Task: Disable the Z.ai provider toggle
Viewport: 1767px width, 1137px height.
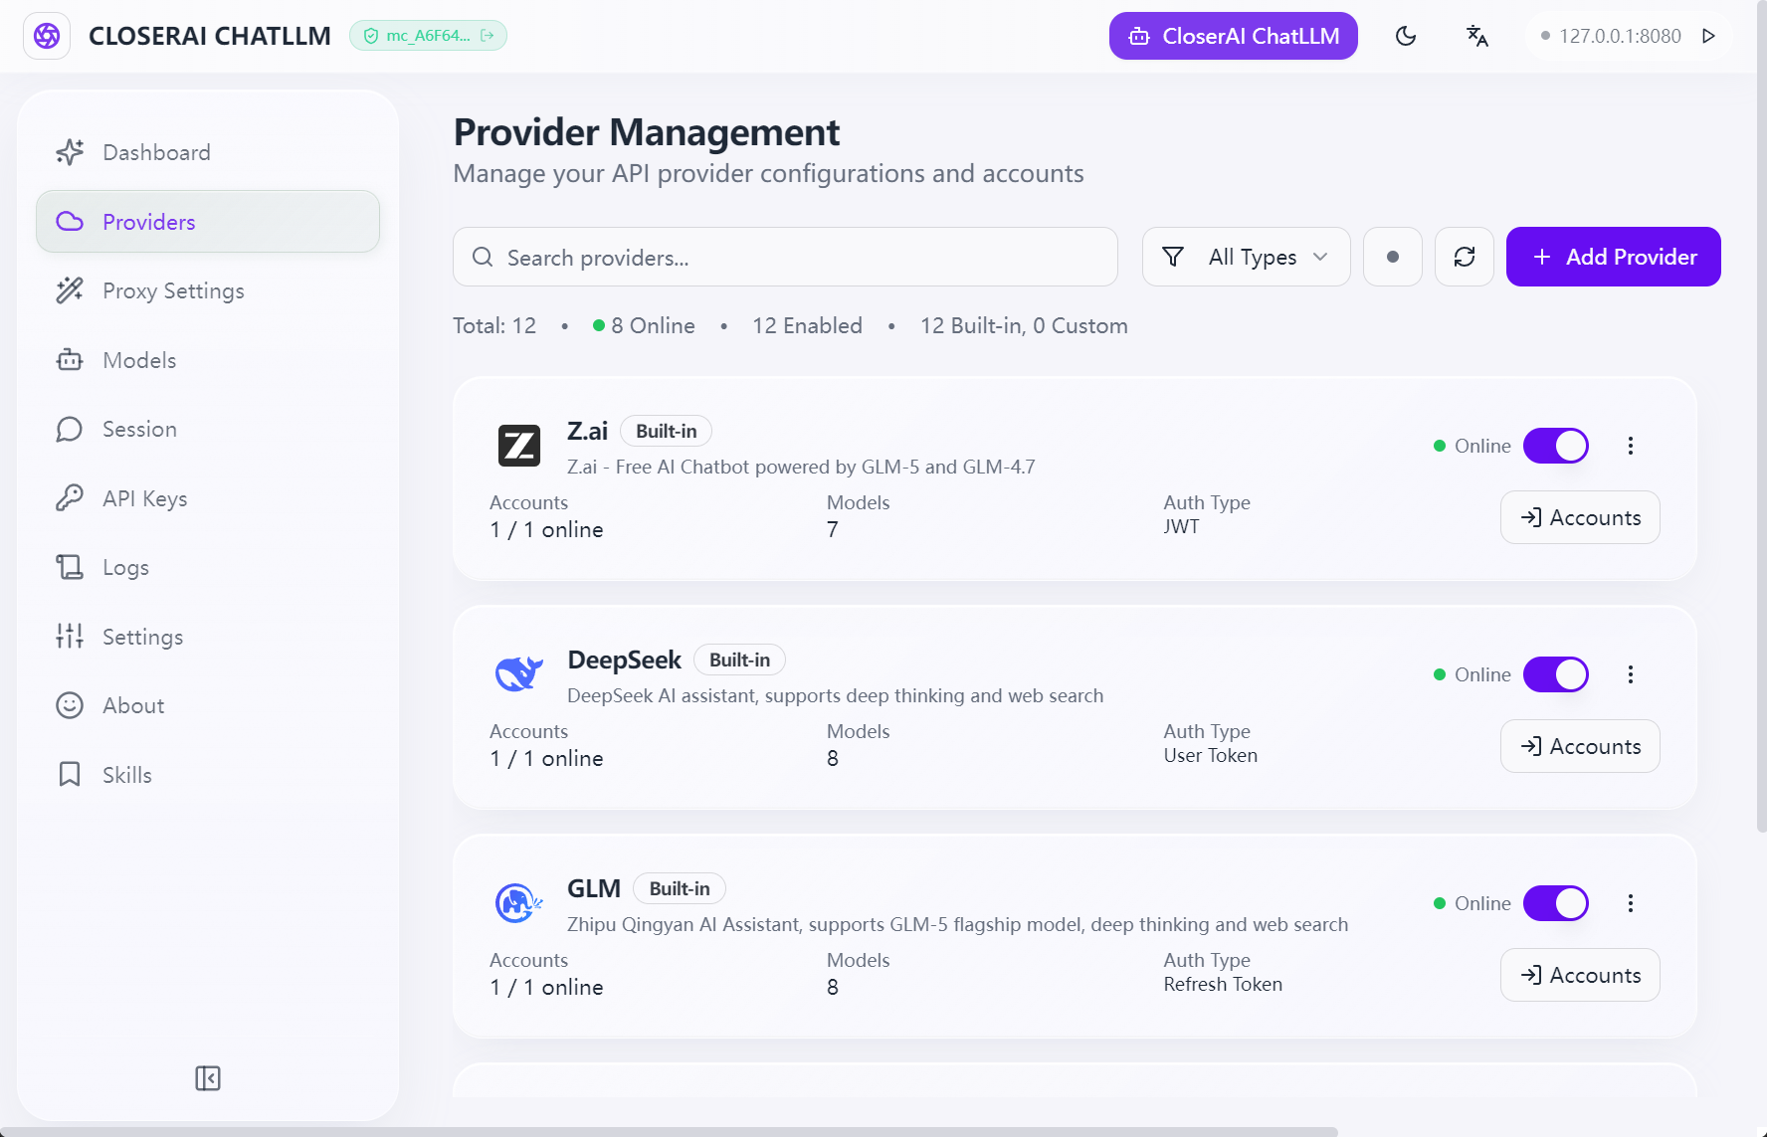Action: [x=1556, y=446]
